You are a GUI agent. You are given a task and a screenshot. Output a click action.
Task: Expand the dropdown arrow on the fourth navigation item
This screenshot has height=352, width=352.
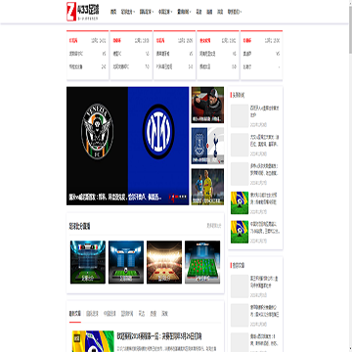tap(172, 12)
